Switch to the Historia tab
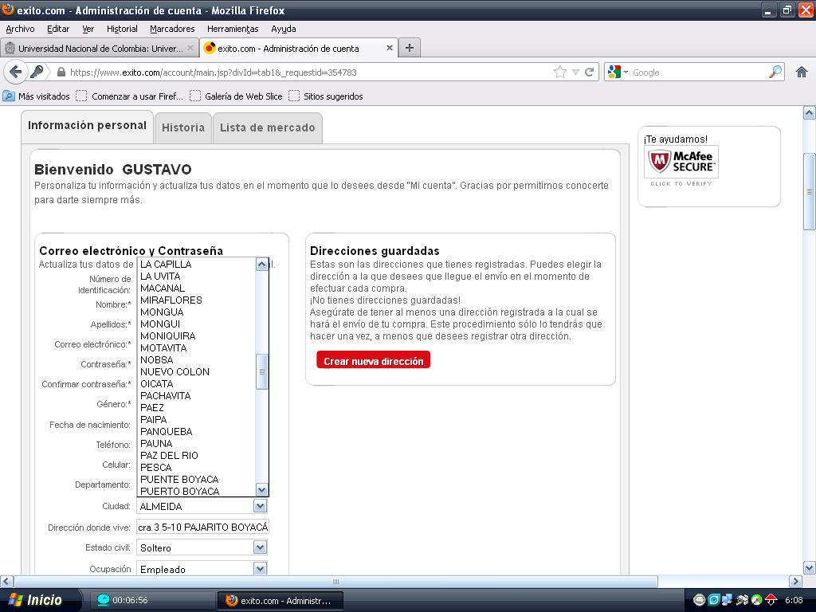Viewport: 816px width, 612px height. 183,127
